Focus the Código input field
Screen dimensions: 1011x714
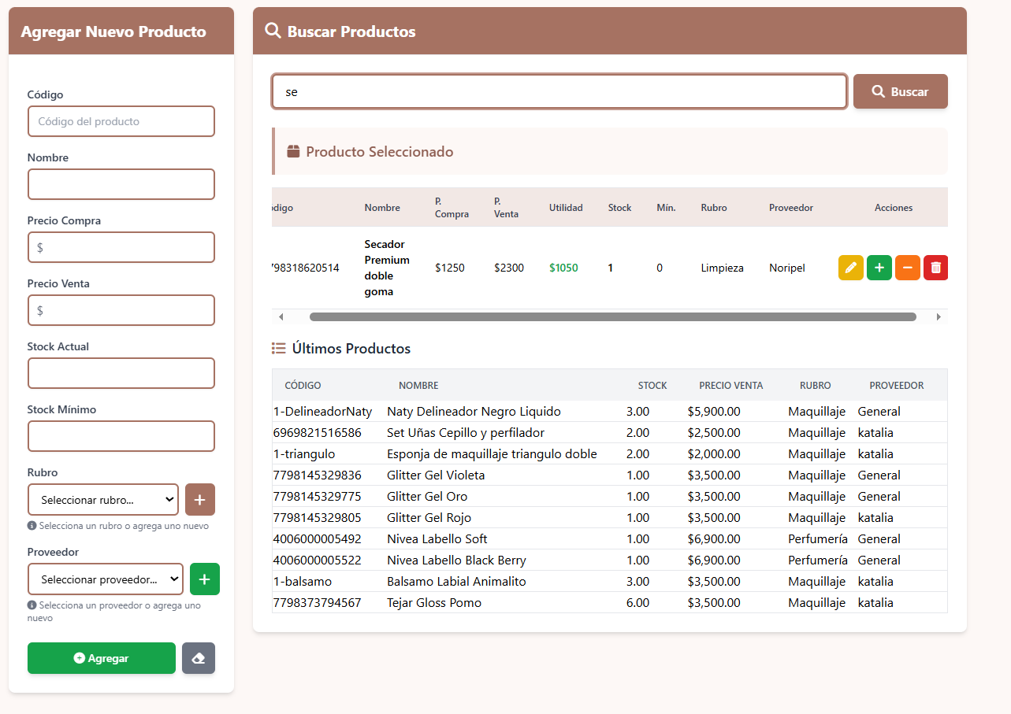tap(121, 122)
